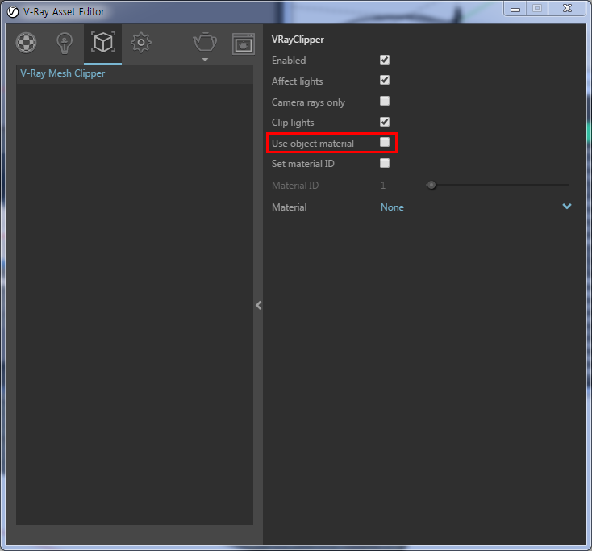The image size is (592, 551).
Task: Click the None material value
Action: [x=392, y=207]
